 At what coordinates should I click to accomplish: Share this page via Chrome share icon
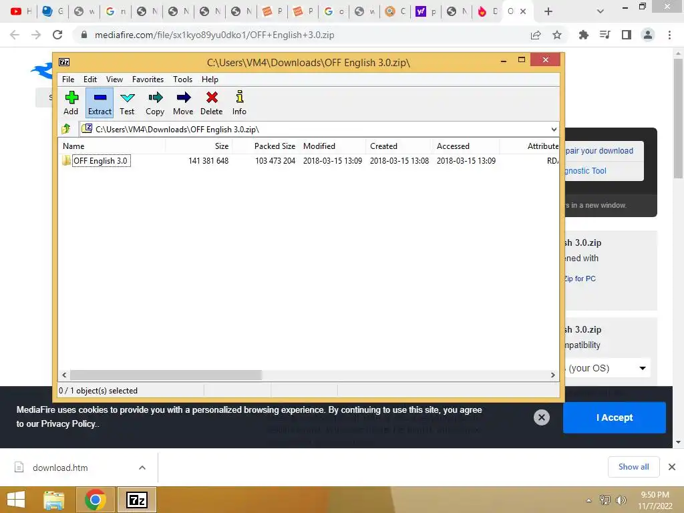click(536, 35)
